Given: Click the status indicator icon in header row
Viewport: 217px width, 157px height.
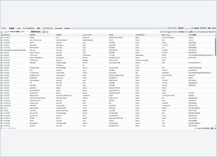Looking at the screenshot, I should click(2, 35).
